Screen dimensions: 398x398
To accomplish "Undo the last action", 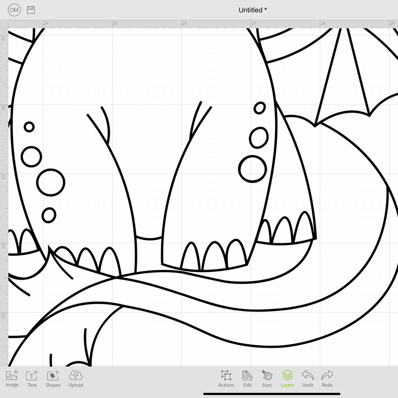I will pyautogui.click(x=307, y=379).
